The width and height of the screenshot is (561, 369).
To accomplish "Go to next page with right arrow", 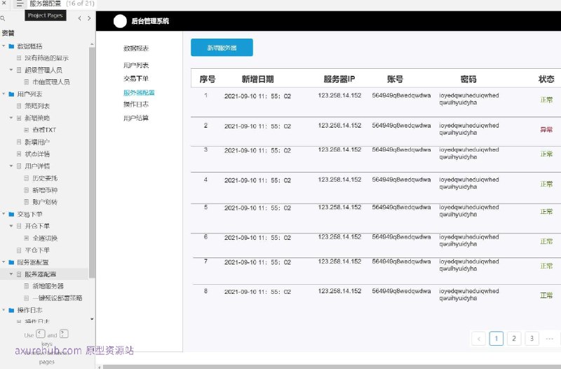I will [89, 18].
